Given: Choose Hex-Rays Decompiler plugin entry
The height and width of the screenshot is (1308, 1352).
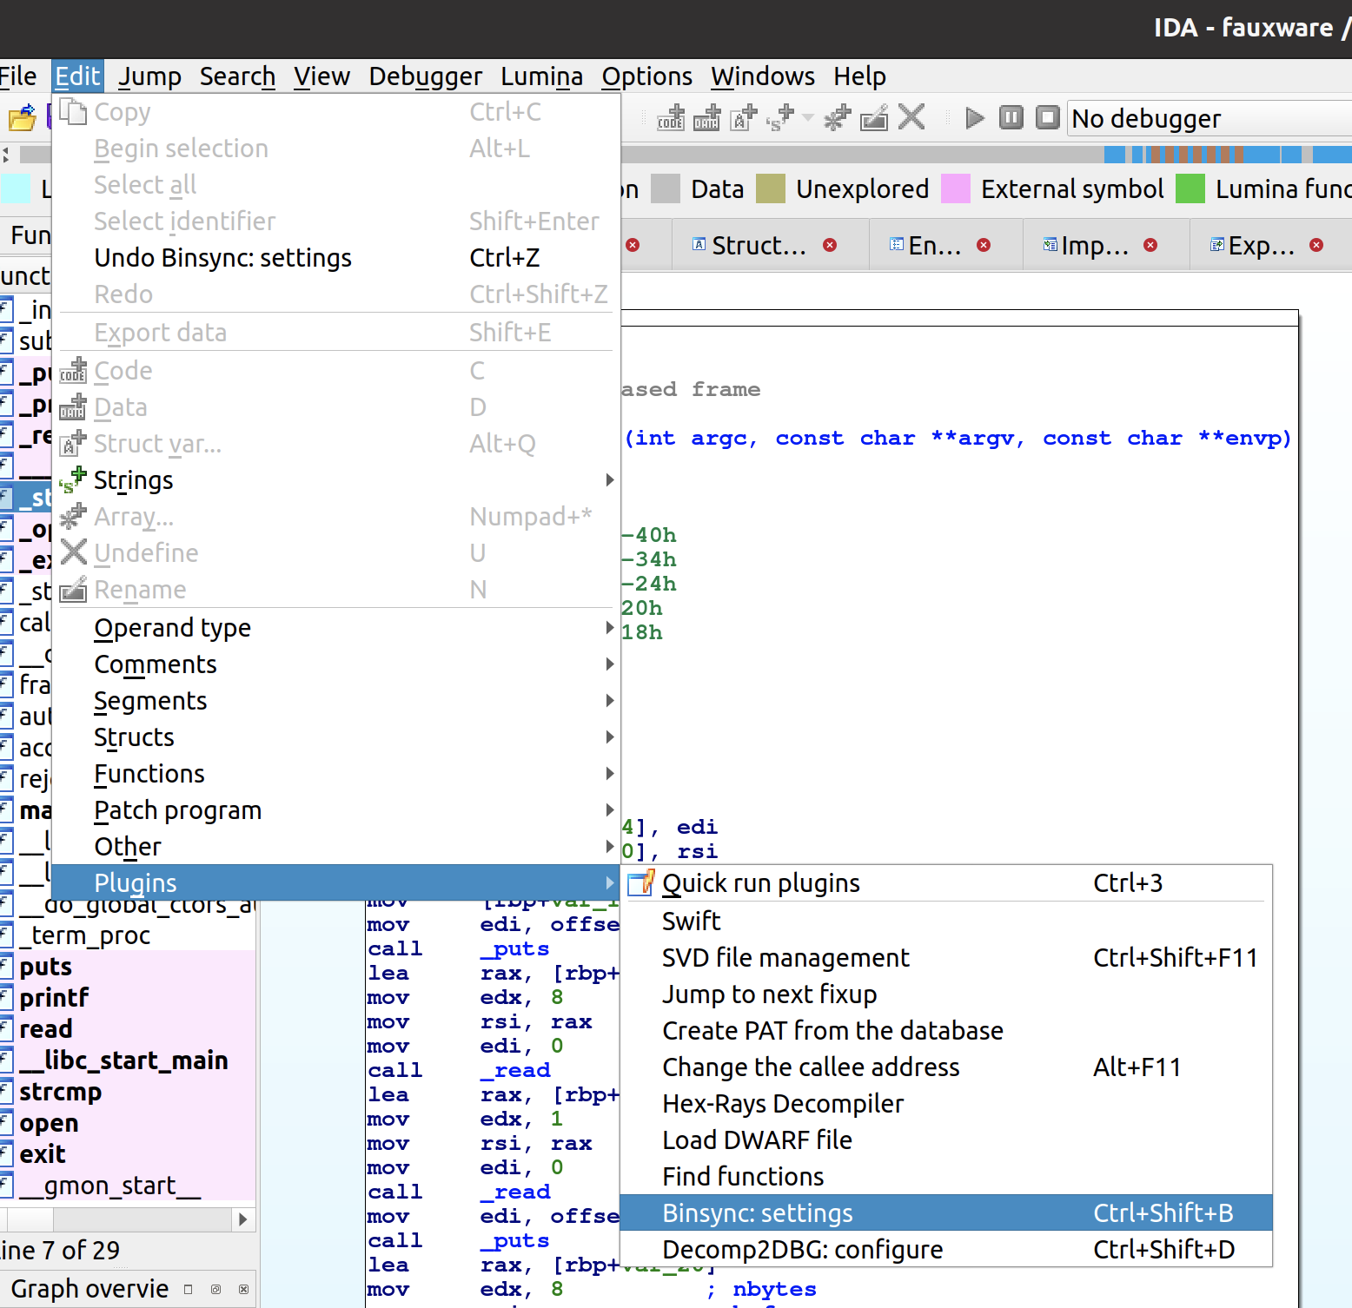Looking at the screenshot, I should pyautogui.click(x=783, y=1104).
